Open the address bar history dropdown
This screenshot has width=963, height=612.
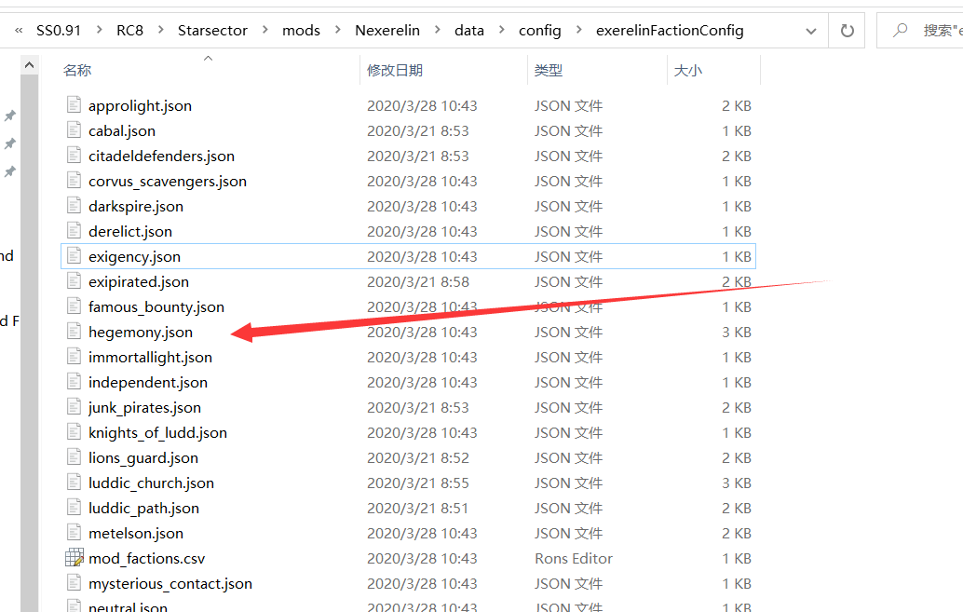(809, 31)
